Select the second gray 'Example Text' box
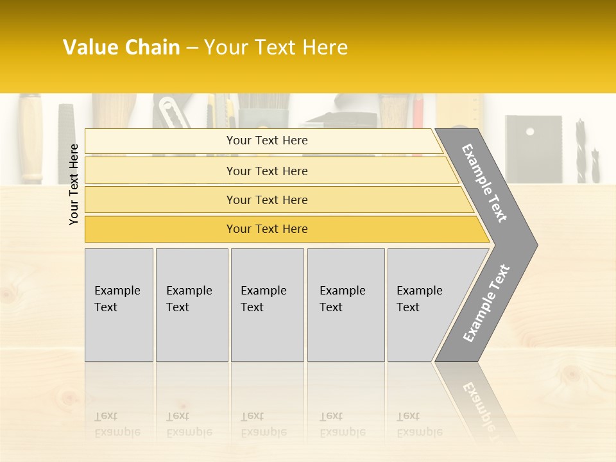616x462 pixels. [192, 305]
